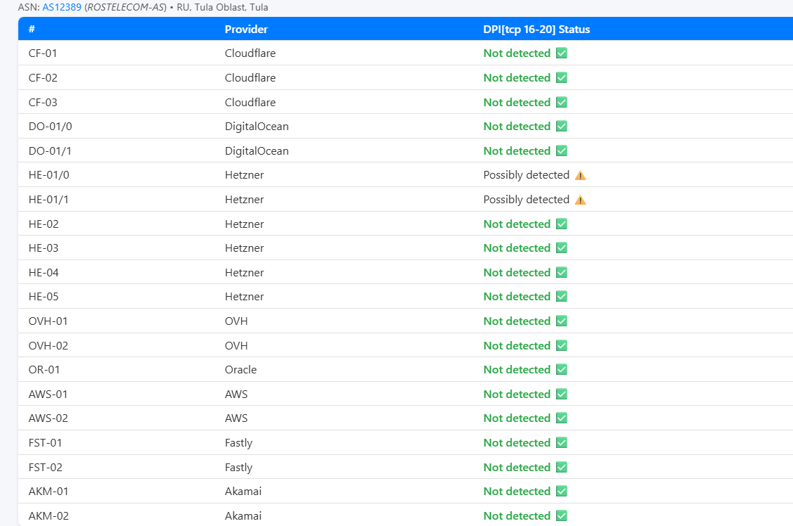793x526 pixels.
Task: Click the green checkmark in OR-01 row
Action: coord(561,370)
